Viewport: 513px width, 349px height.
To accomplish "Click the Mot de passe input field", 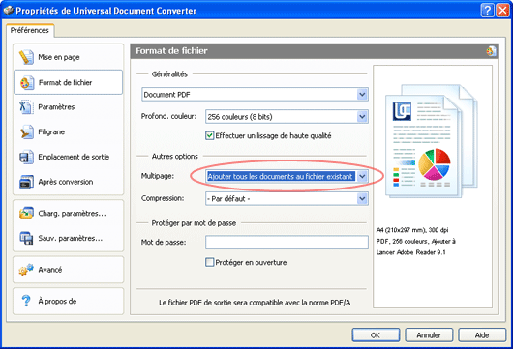I will click(287, 242).
